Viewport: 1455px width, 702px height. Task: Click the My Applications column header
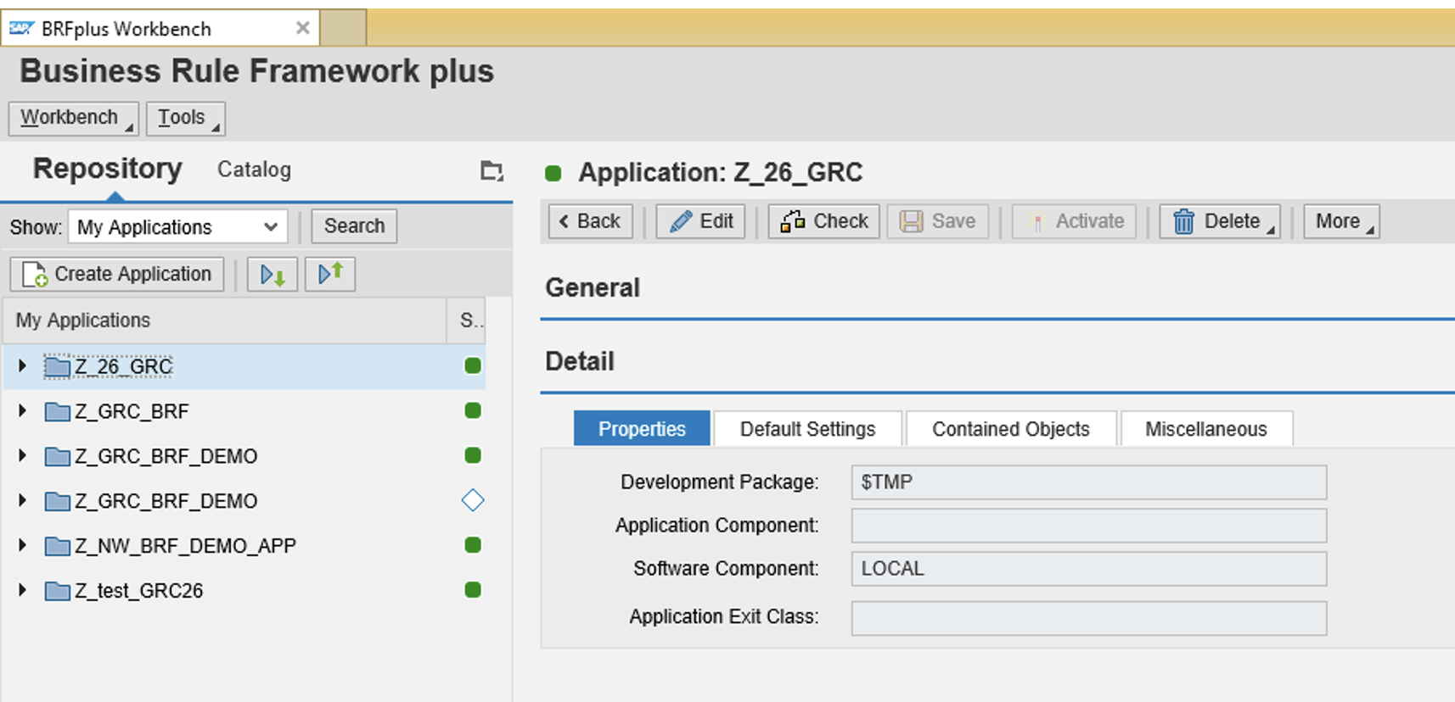click(224, 320)
